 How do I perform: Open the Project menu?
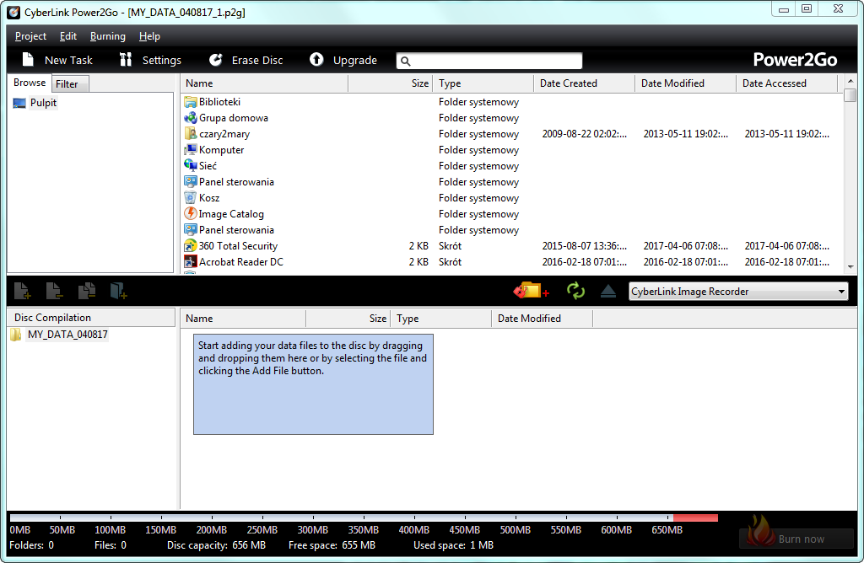coord(30,36)
